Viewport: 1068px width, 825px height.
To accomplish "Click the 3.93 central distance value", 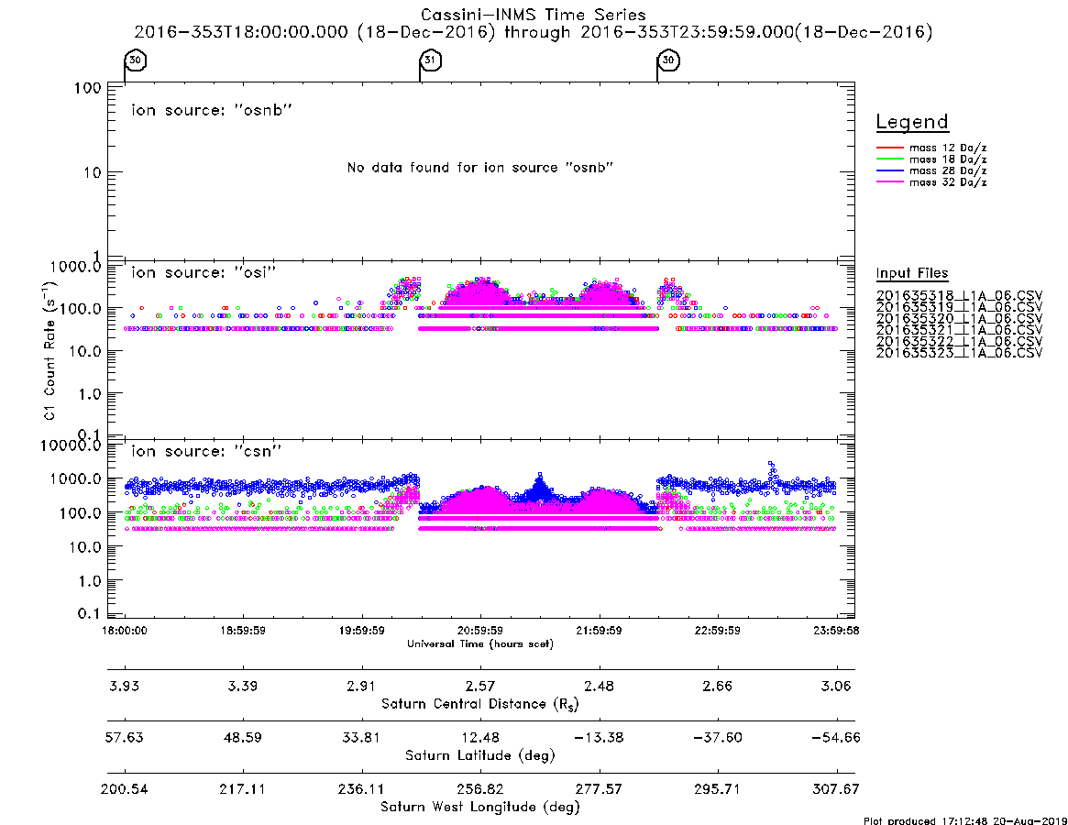I will (125, 686).
